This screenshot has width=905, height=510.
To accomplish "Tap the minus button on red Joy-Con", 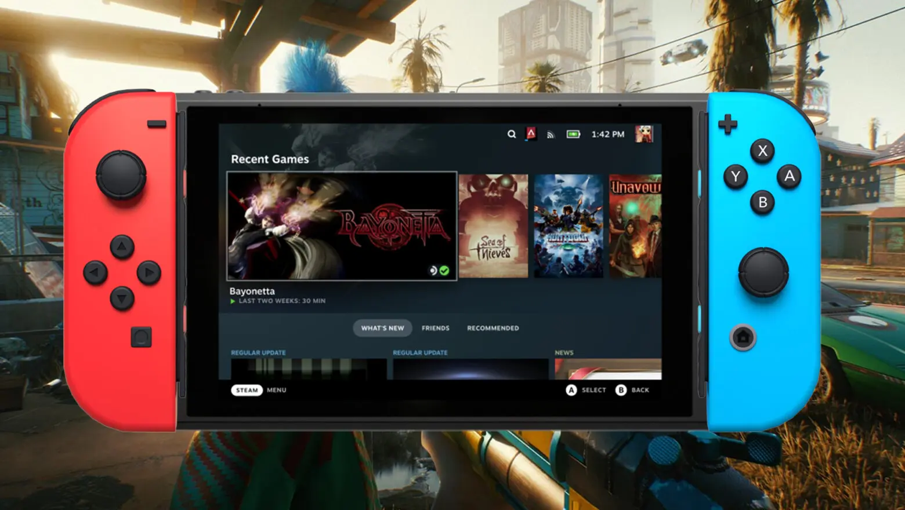I will tap(156, 124).
